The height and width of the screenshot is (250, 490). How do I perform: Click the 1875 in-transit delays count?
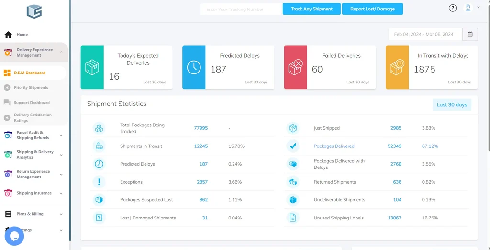[424, 69]
